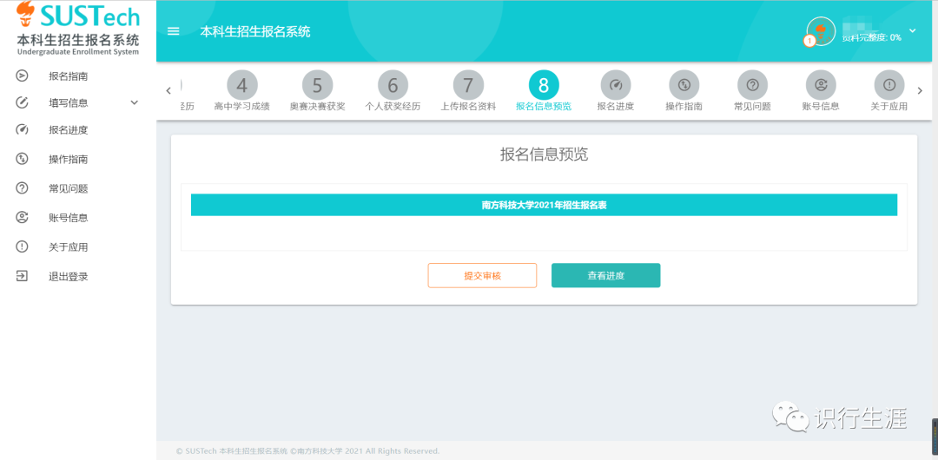The image size is (938, 460).
Task: Select the 个人获奖经历 step label
Action: tap(393, 107)
